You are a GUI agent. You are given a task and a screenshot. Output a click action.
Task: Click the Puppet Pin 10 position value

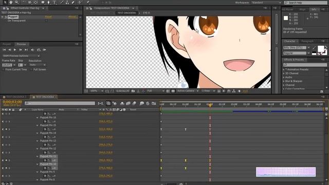105,168
